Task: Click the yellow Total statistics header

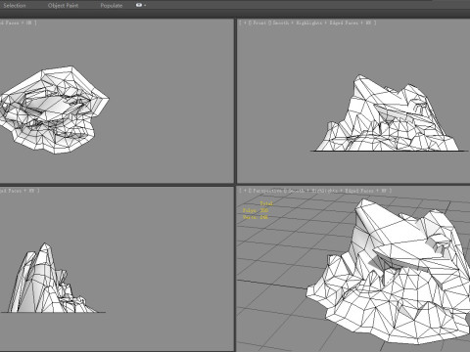Action: coord(266,203)
